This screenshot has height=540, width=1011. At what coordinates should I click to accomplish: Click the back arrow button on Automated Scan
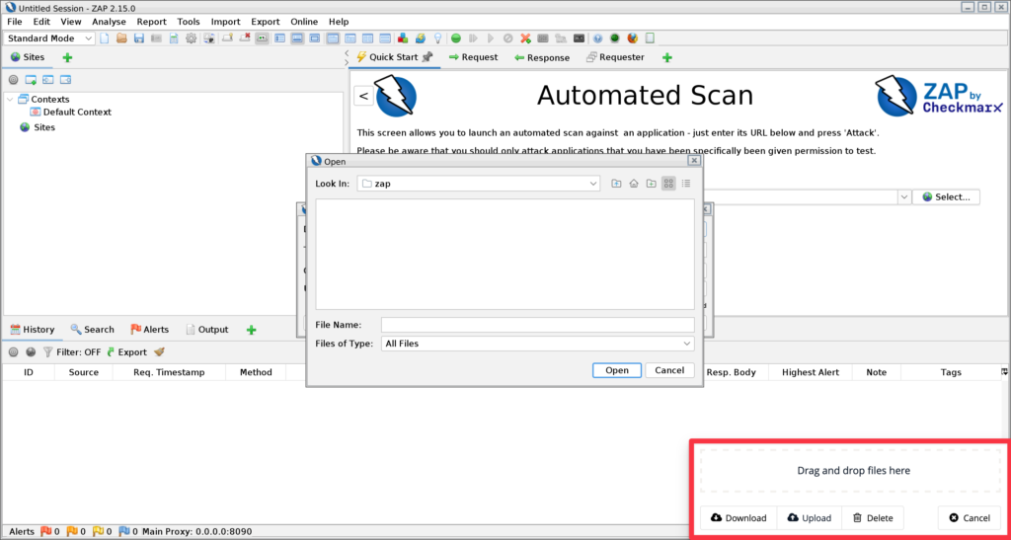click(x=363, y=96)
